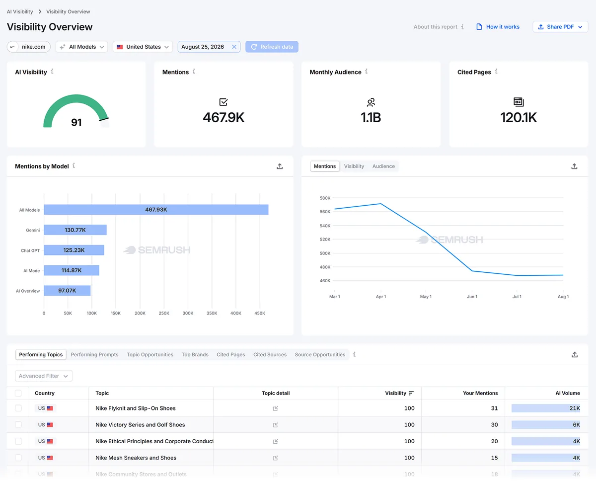Click the Mentions checkmark icon in the card

(223, 102)
